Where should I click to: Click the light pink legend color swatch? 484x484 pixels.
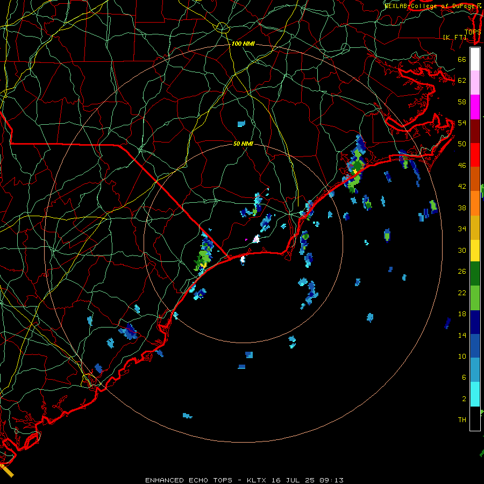tap(475, 83)
